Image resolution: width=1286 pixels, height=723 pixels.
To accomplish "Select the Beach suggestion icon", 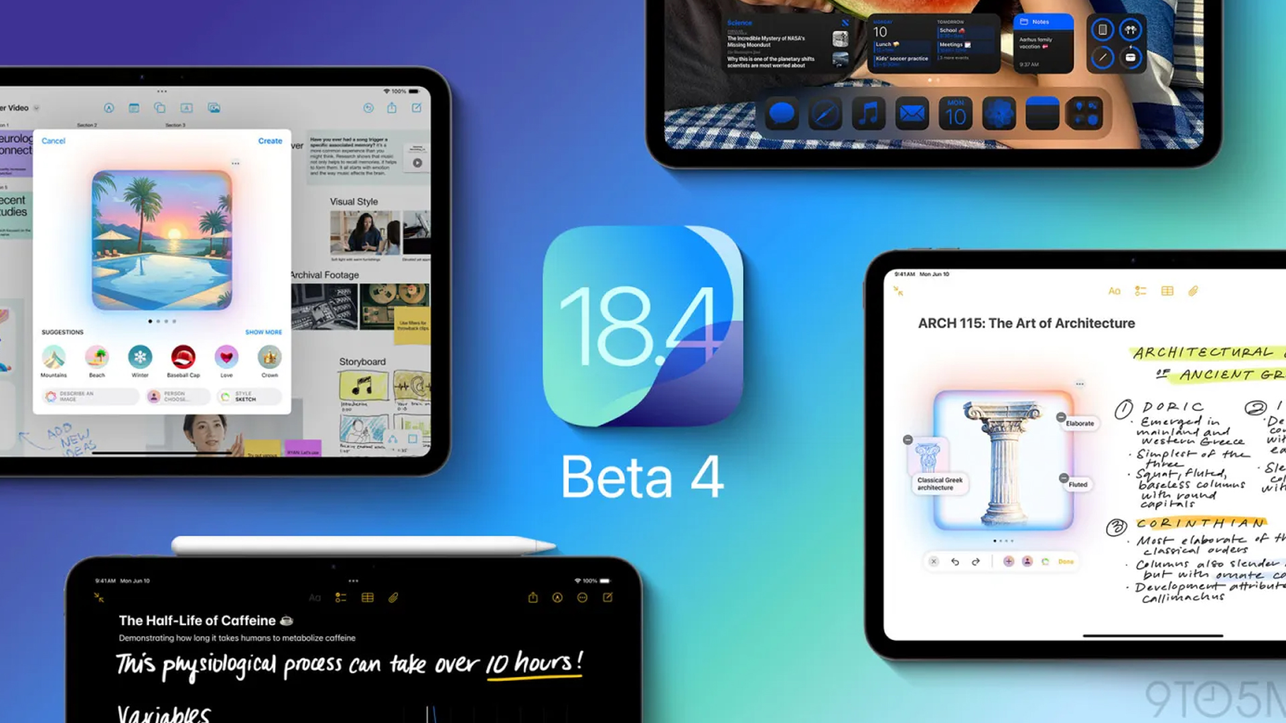I will tap(96, 357).
